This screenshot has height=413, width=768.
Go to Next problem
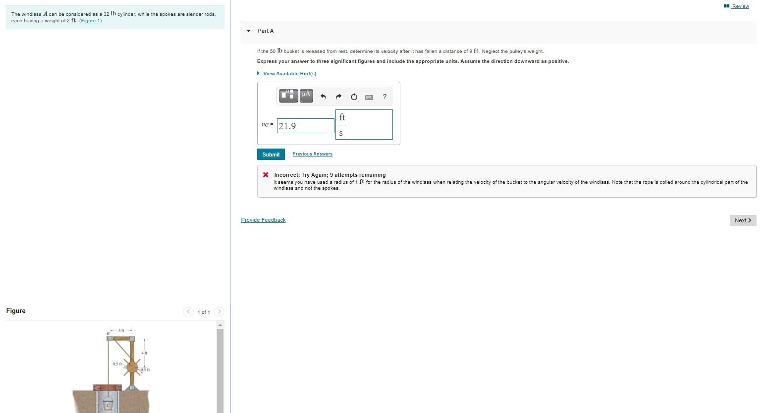click(x=743, y=220)
